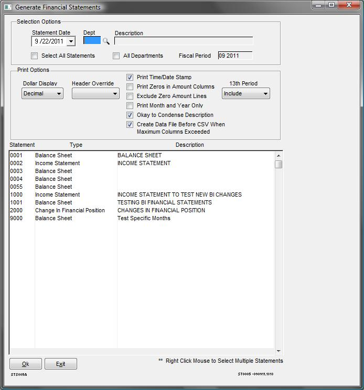Open the Statement Date calendar dropdown
This screenshot has width=364, height=390.
coord(71,41)
